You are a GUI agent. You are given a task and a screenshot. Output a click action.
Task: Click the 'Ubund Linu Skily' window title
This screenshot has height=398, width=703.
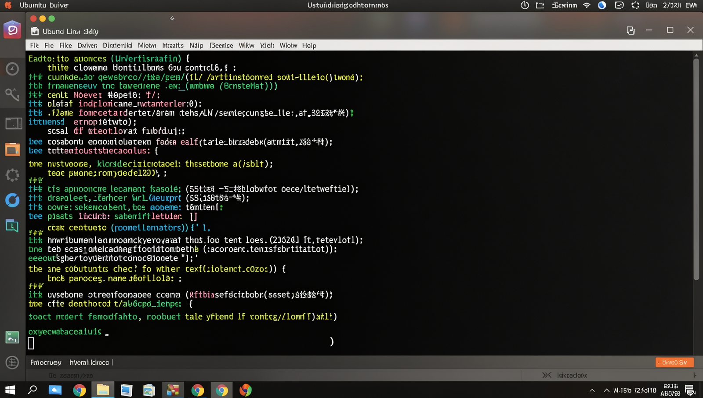[x=70, y=32]
